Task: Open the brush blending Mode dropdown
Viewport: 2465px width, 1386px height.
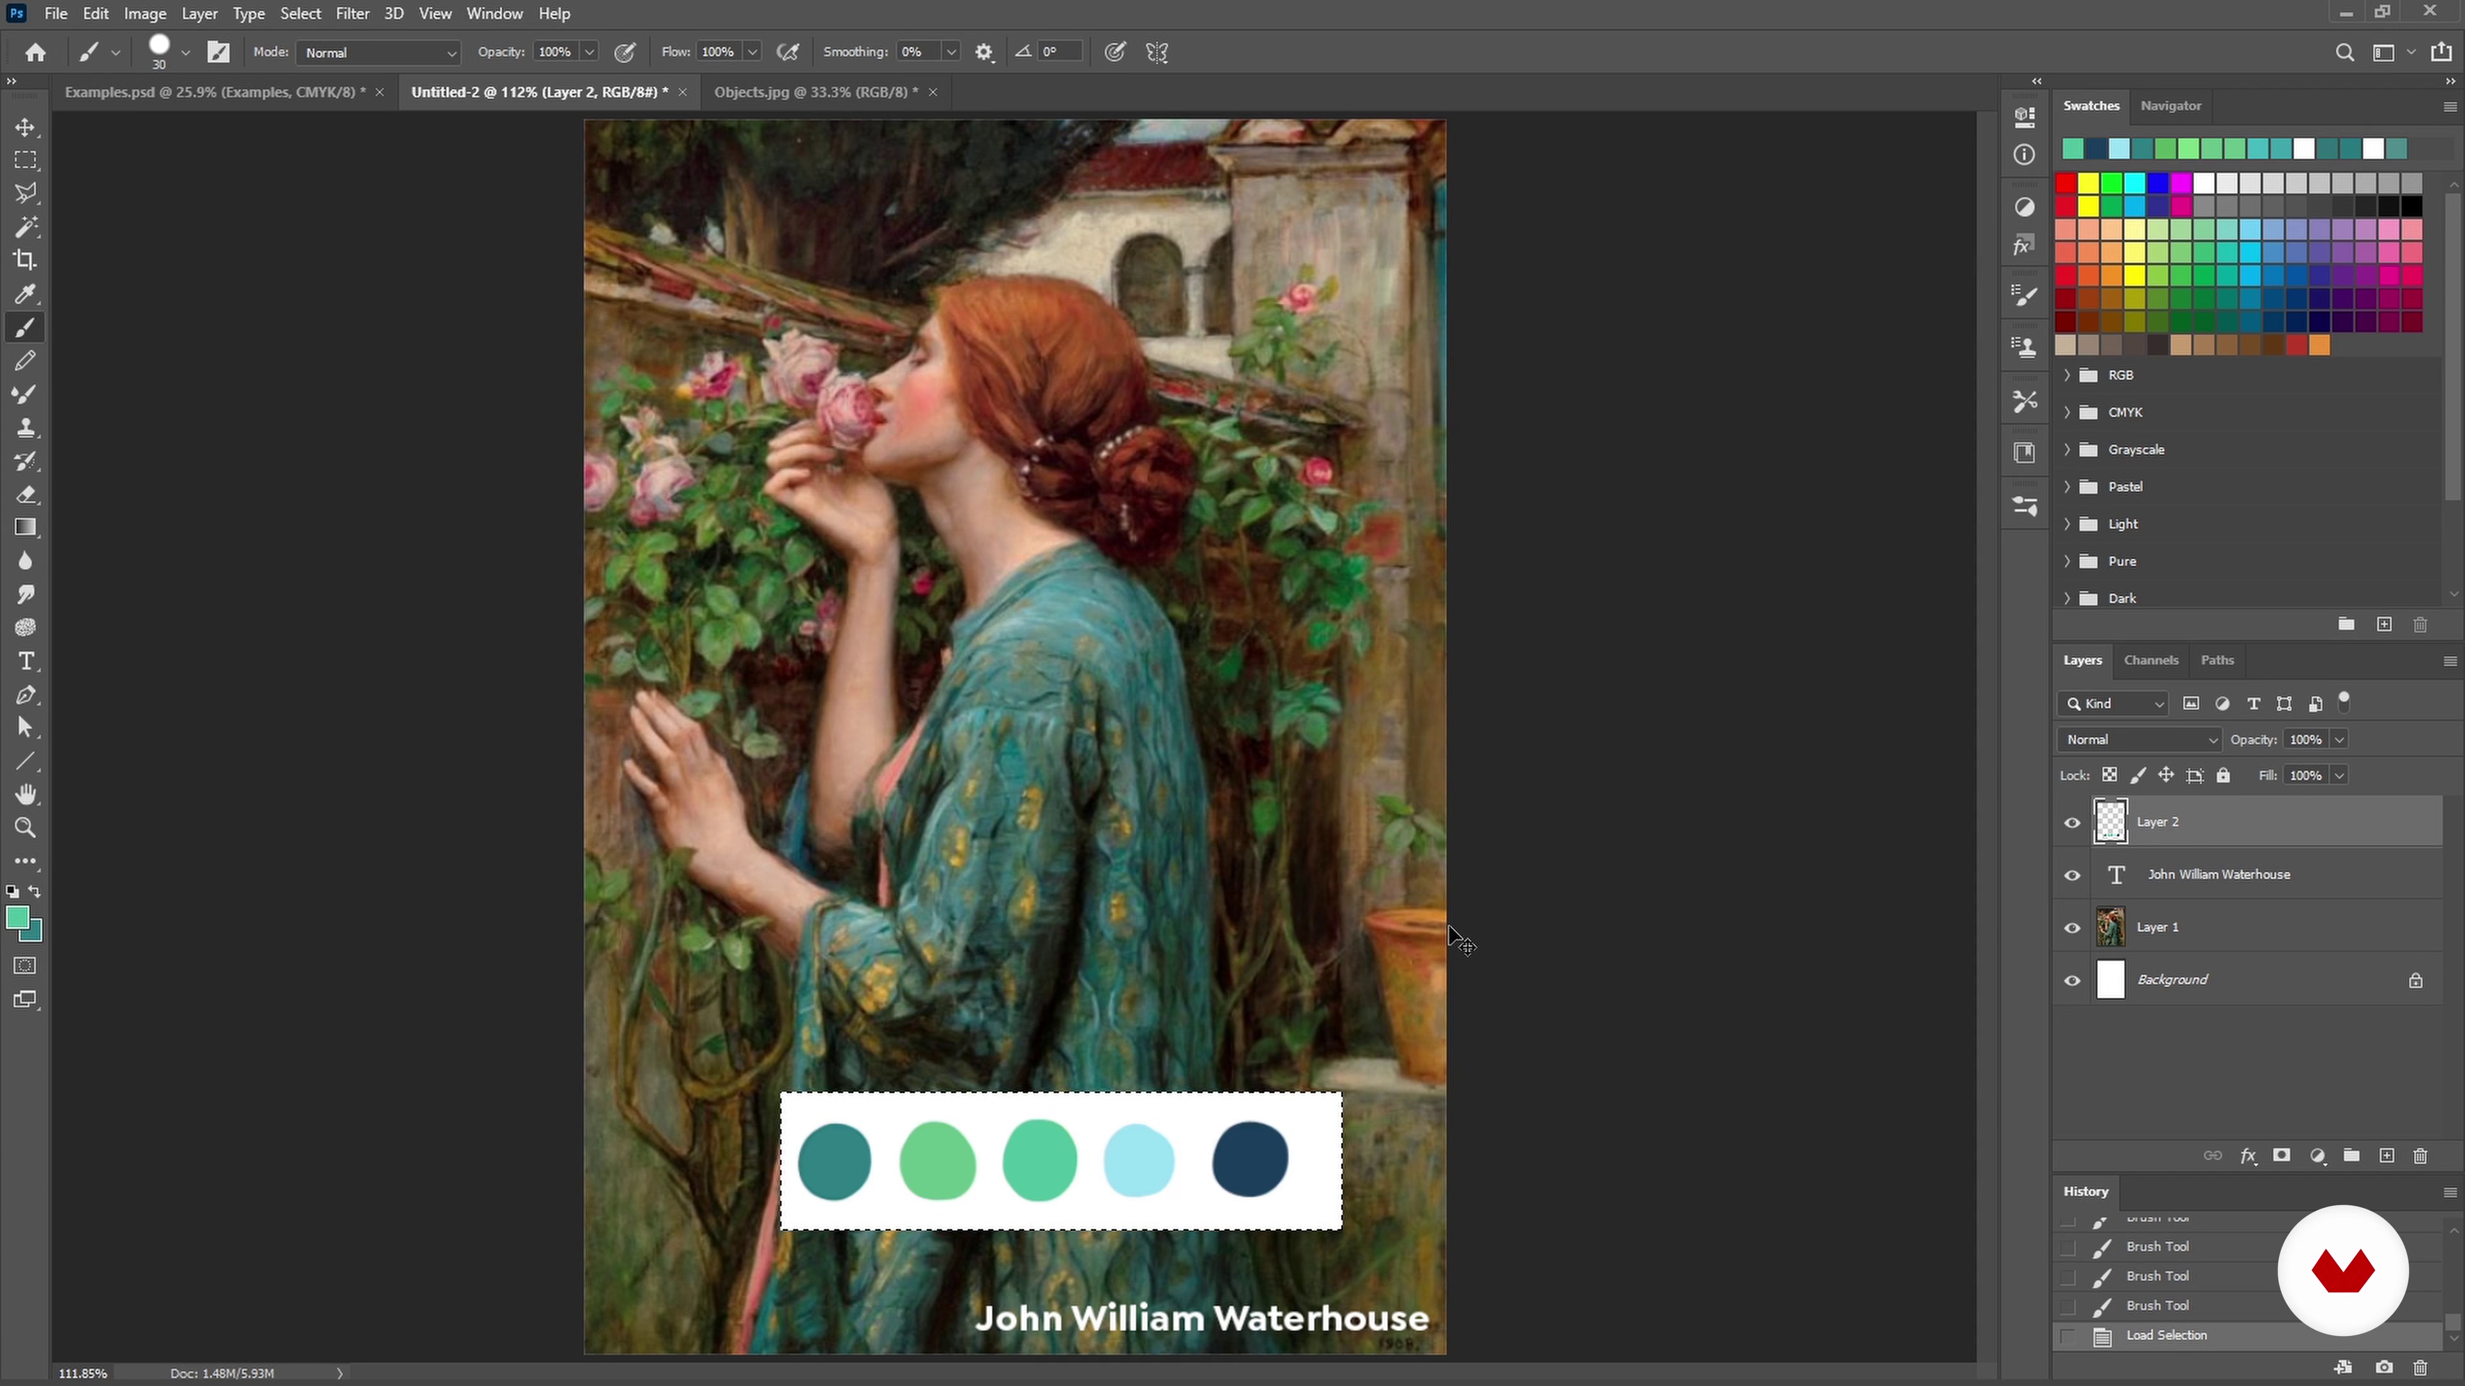Action: (379, 53)
